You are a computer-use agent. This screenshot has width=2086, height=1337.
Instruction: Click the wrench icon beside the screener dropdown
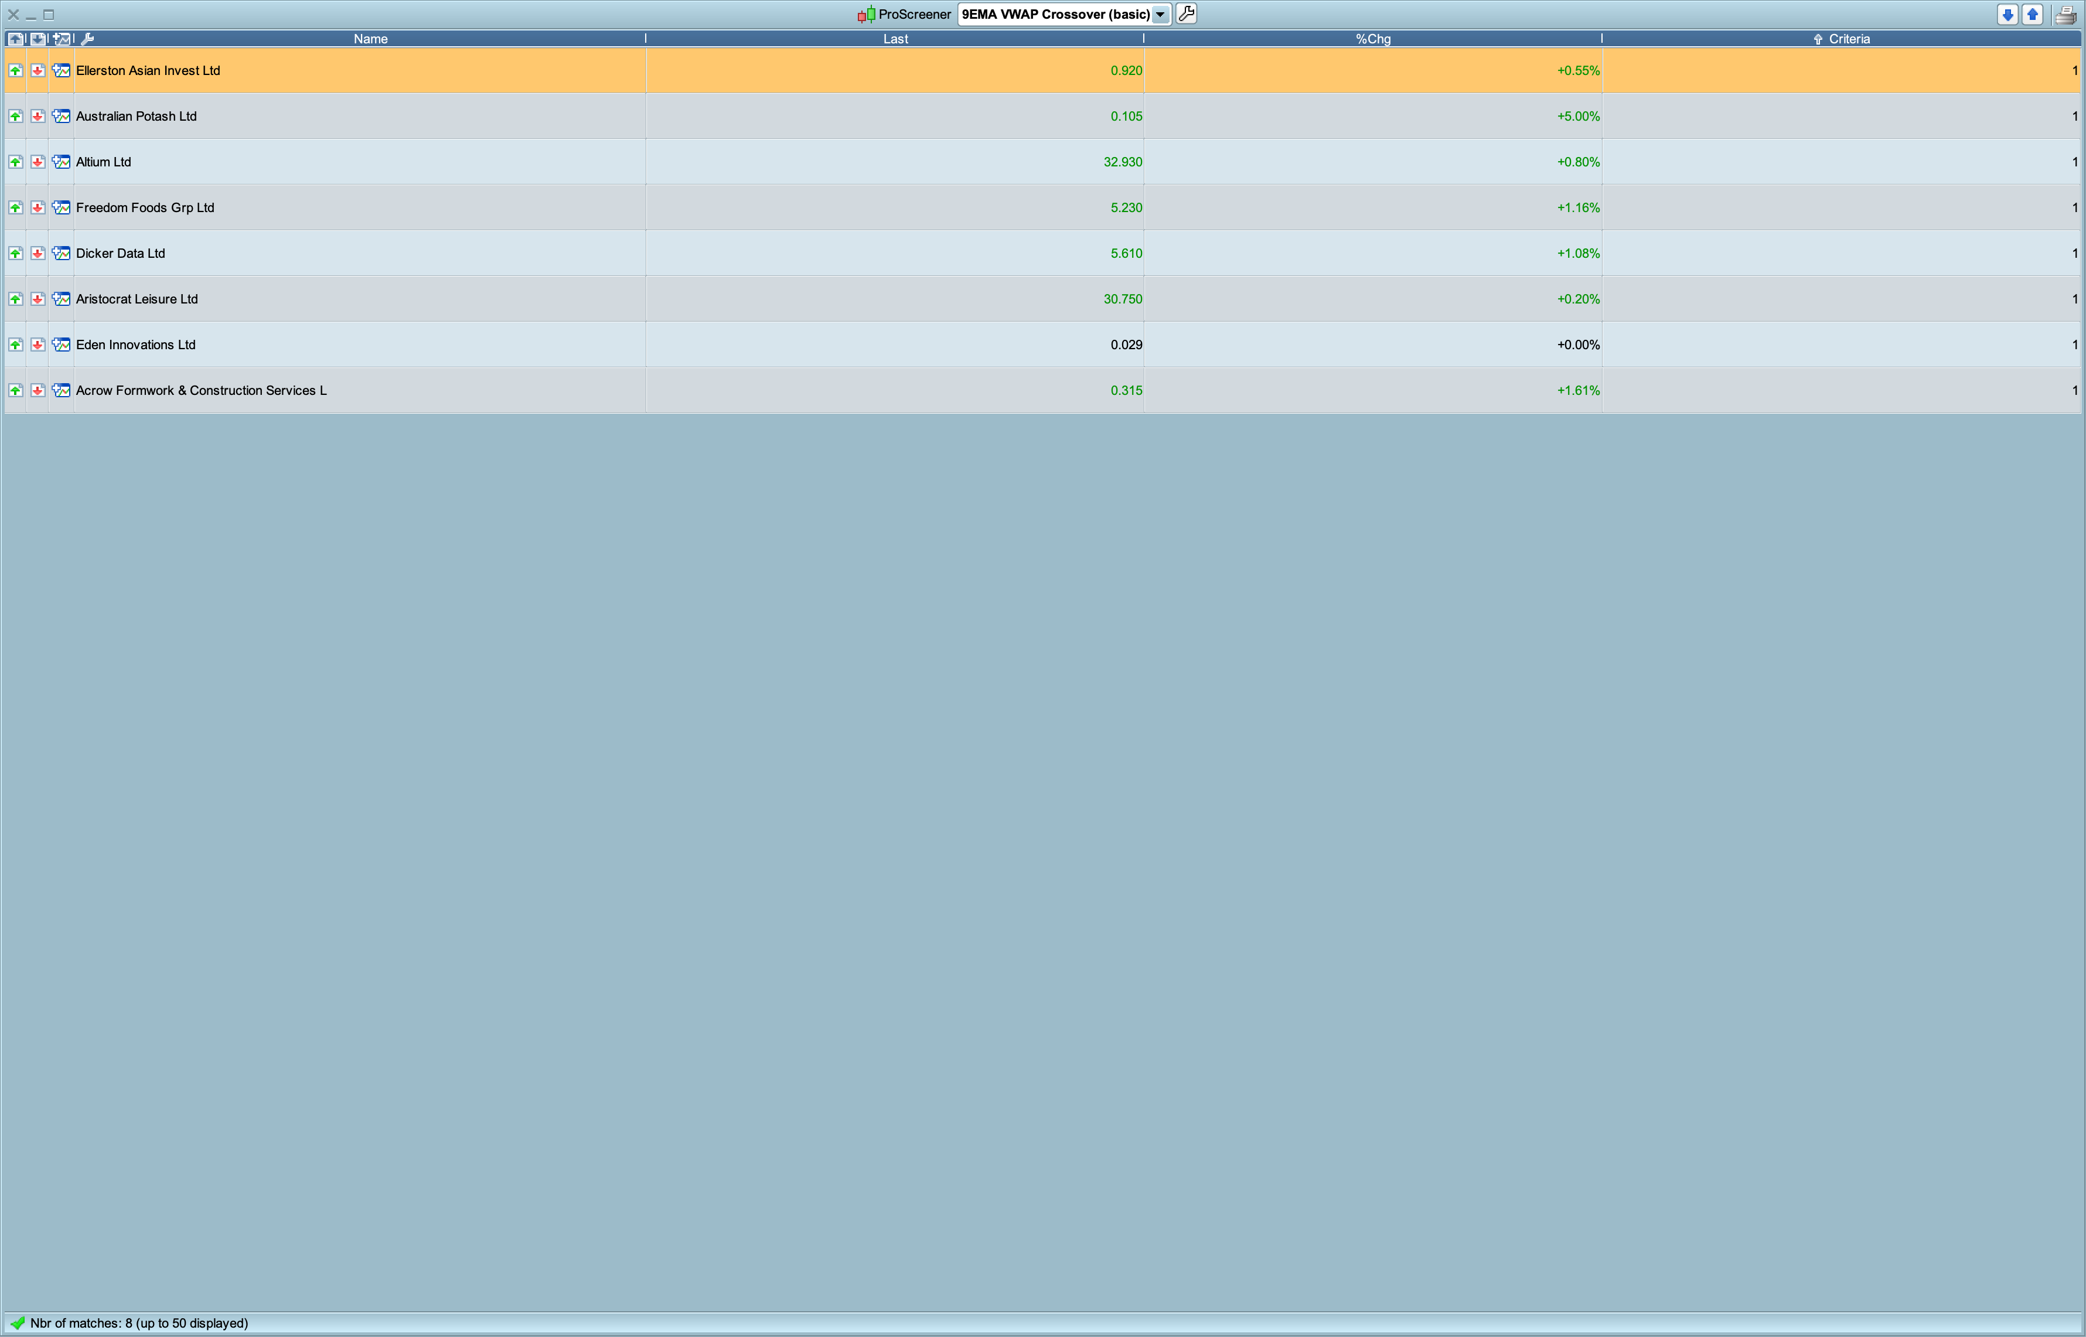point(1186,14)
